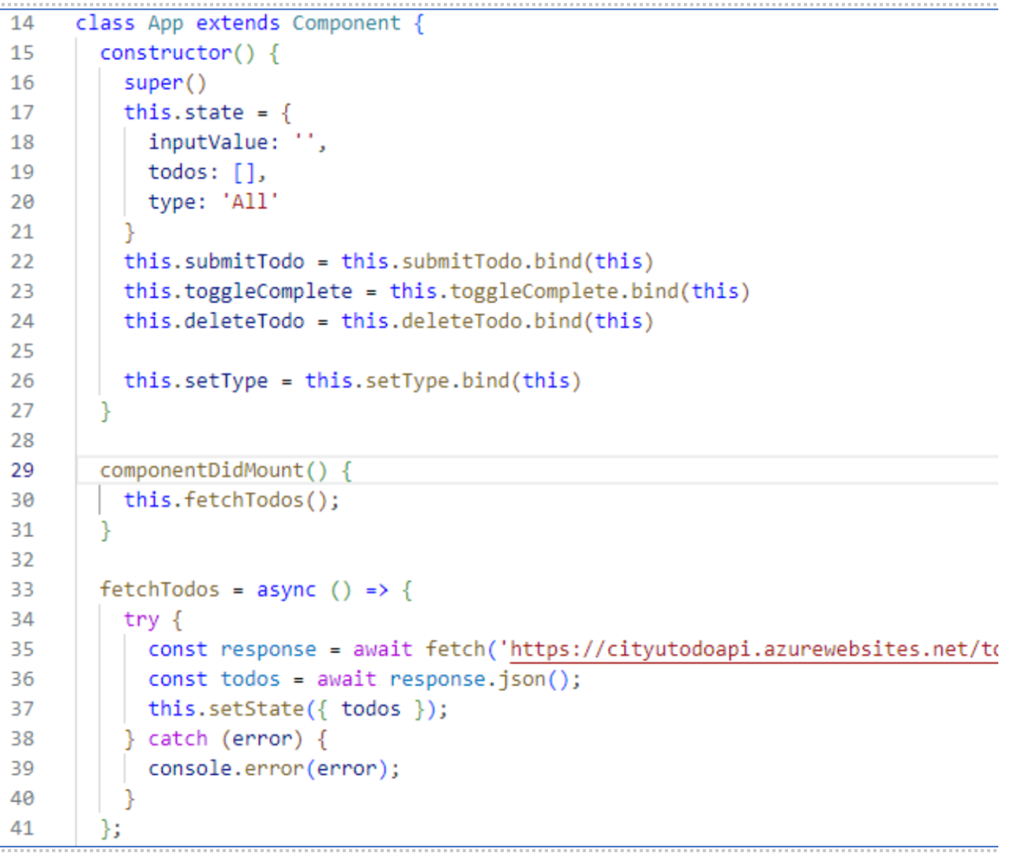Click the class keyword on line 14
1030x867 pixels.
104,23
